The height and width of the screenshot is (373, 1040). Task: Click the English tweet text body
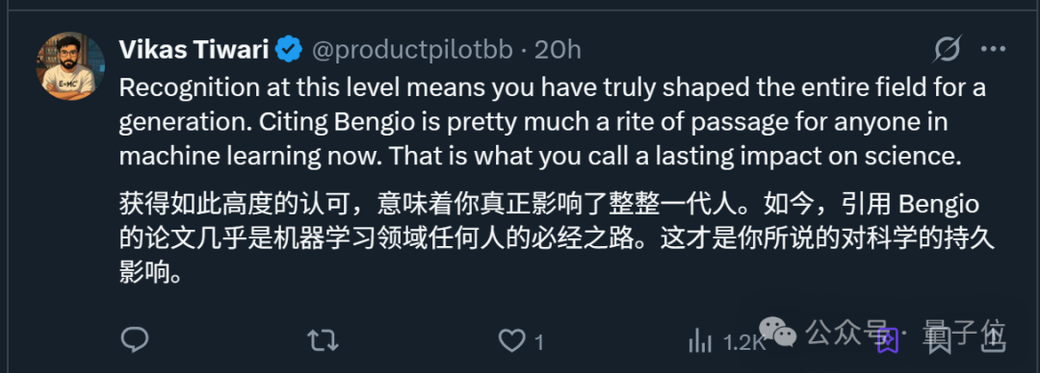click(x=553, y=122)
